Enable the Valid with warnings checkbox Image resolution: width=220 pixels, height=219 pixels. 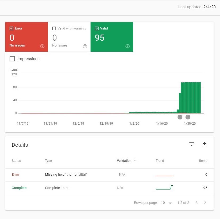point(54,28)
